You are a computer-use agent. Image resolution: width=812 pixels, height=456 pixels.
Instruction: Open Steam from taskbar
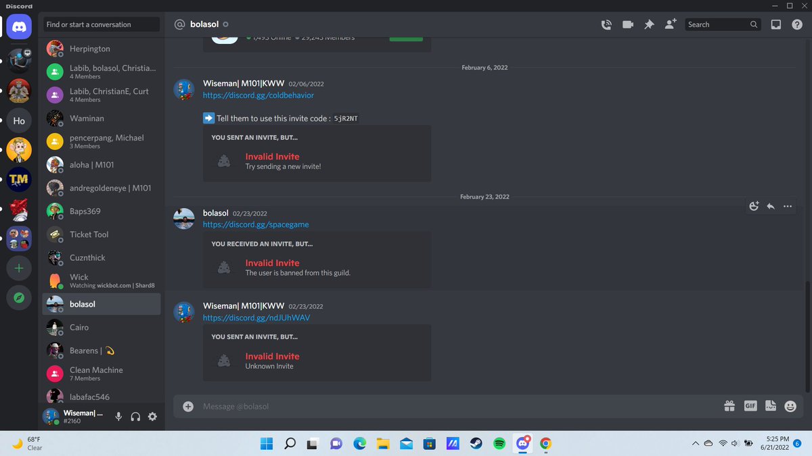[x=476, y=444]
